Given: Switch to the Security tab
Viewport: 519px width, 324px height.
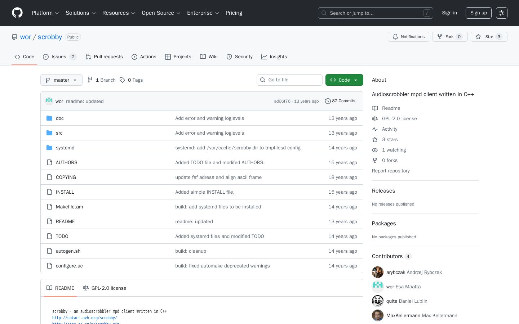Looking at the screenshot, I should pos(239,57).
